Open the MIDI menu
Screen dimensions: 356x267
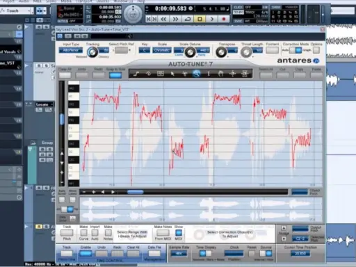pyautogui.click(x=37, y=1)
